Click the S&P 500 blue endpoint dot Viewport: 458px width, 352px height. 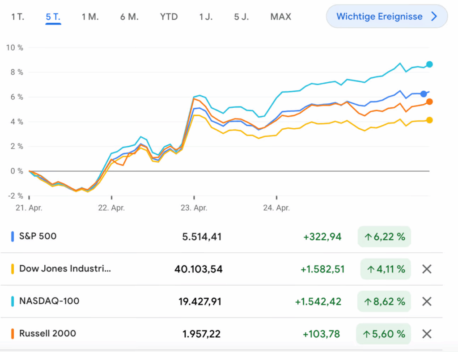(x=424, y=94)
